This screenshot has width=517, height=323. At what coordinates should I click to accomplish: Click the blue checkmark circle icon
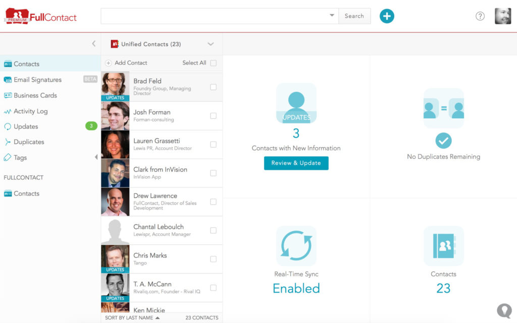[x=443, y=141]
